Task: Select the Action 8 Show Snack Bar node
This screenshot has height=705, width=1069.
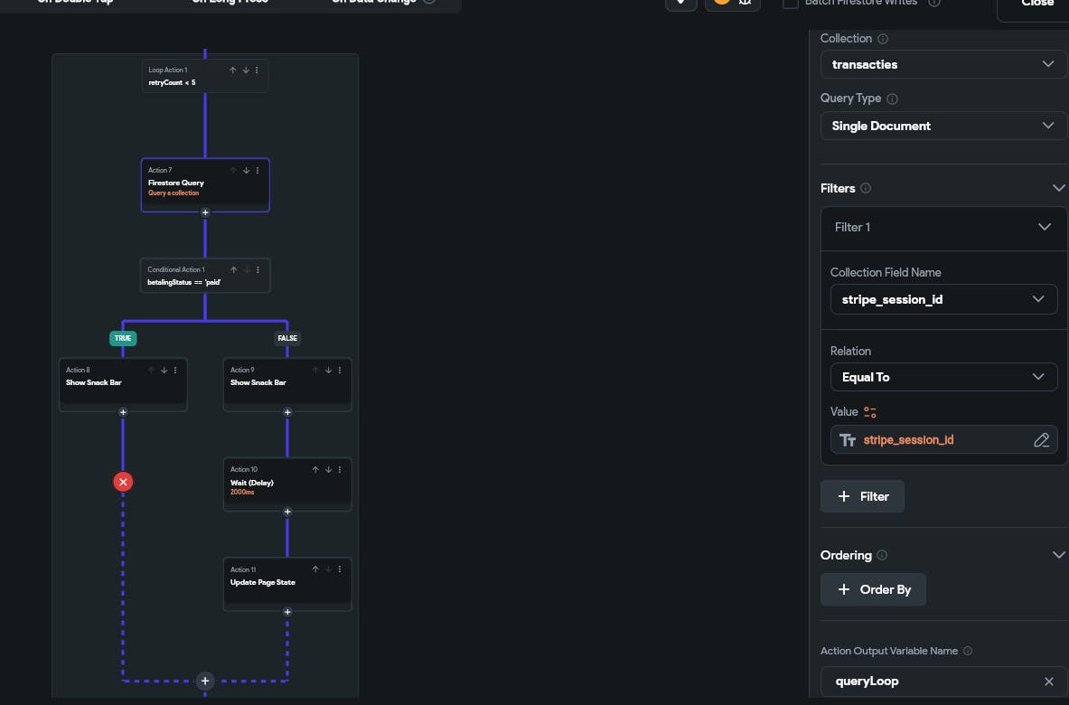Action: click(123, 384)
